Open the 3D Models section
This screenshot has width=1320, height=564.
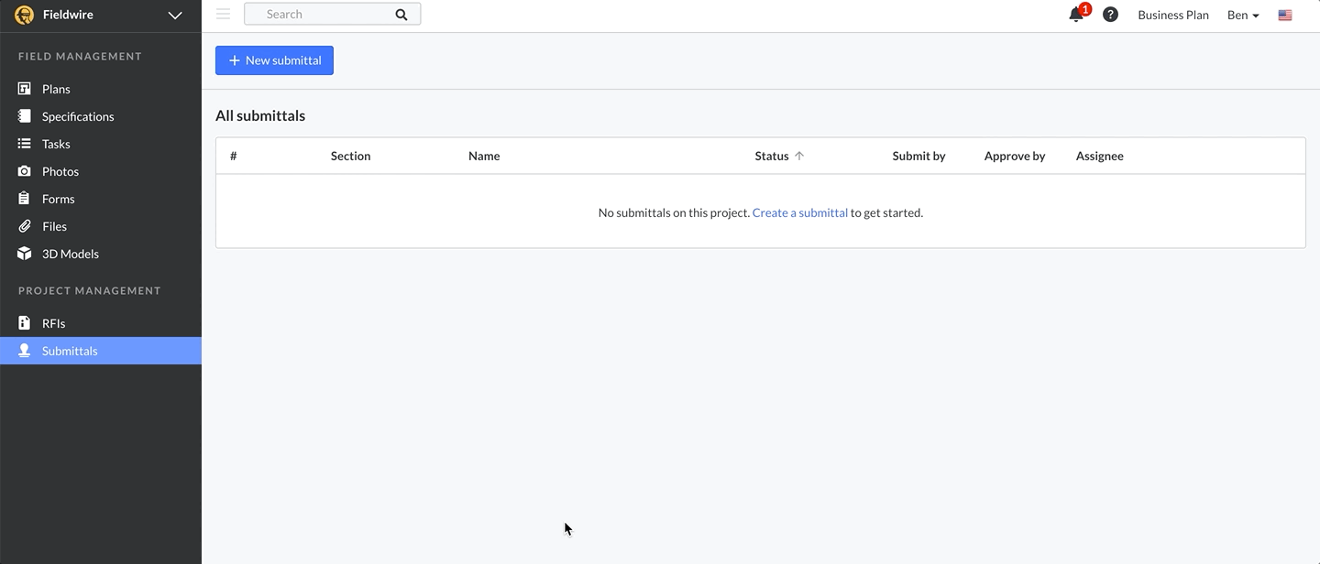[70, 254]
